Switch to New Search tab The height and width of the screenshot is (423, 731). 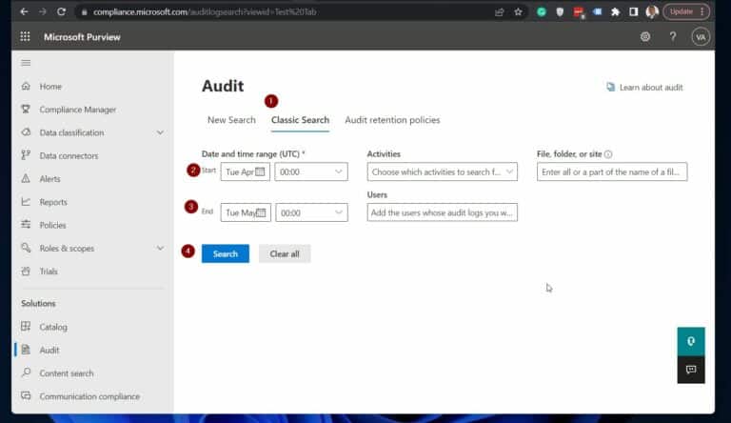[231, 120]
